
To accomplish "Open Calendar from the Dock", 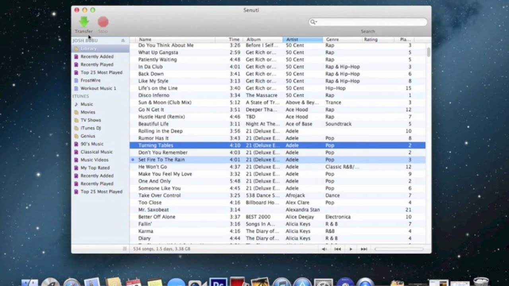I will [x=134, y=282].
